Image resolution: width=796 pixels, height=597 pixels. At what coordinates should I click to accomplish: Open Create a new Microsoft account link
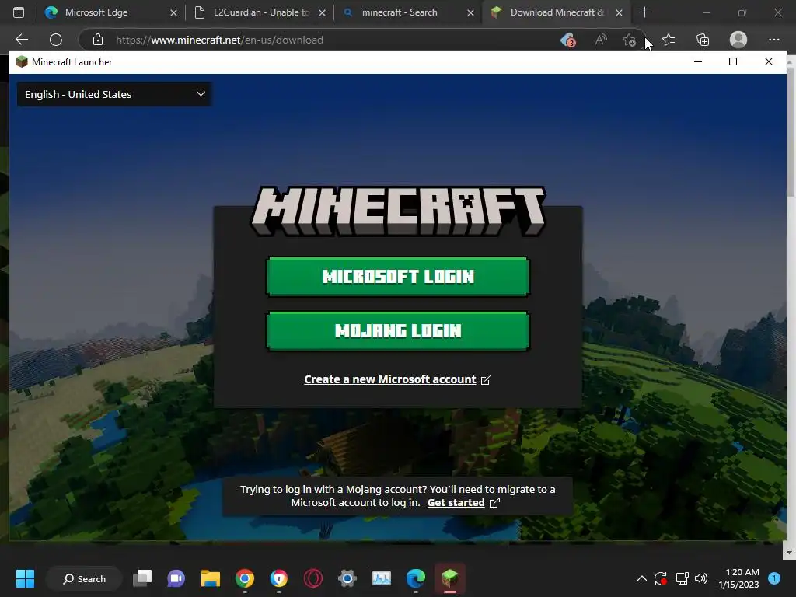point(397,379)
